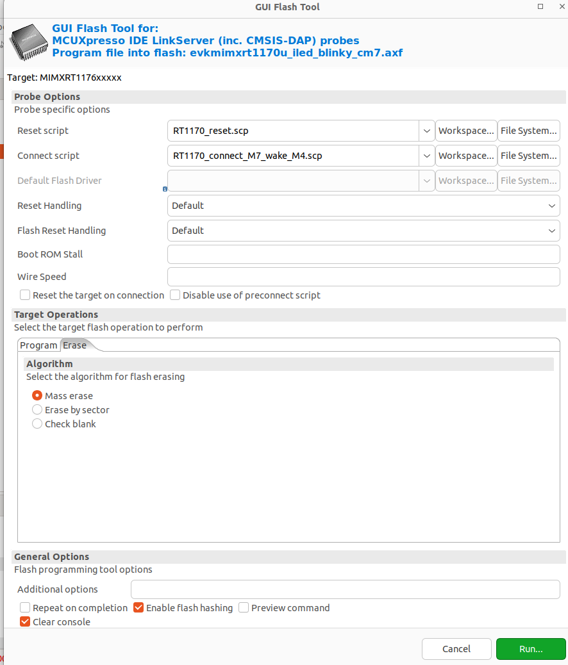Select Erase by sector option
568x665 pixels.
coord(37,410)
